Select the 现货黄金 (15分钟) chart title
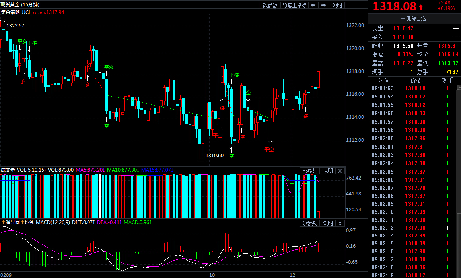461x278 pixels. click(x=20, y=5)
